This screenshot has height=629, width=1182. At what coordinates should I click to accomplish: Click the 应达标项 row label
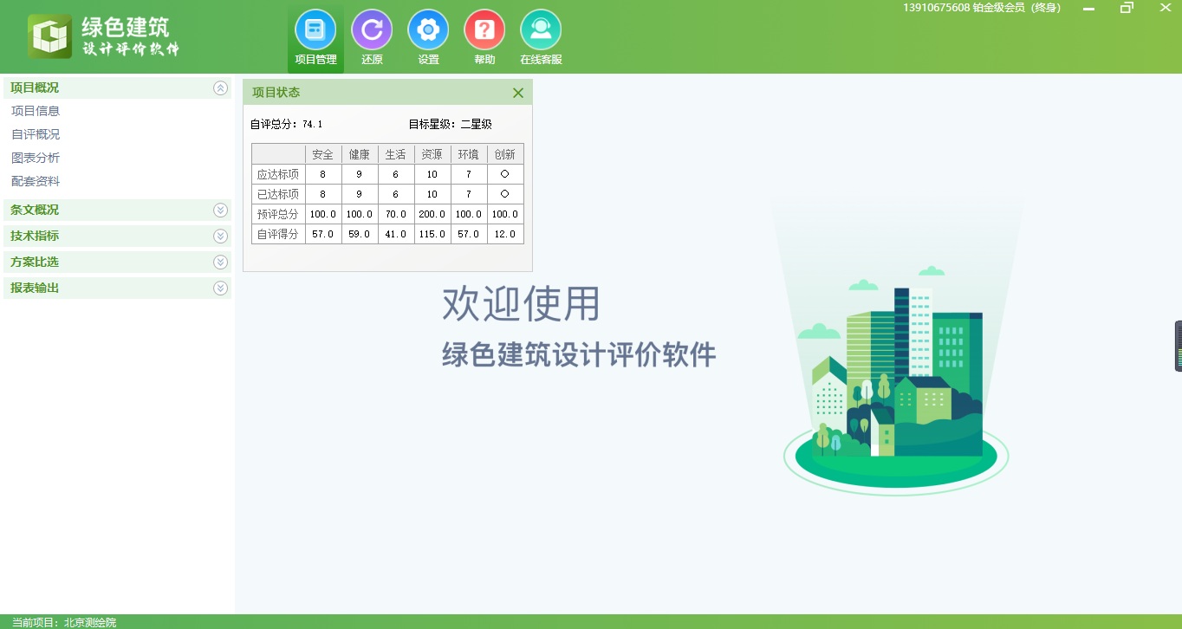click(278, 174)
